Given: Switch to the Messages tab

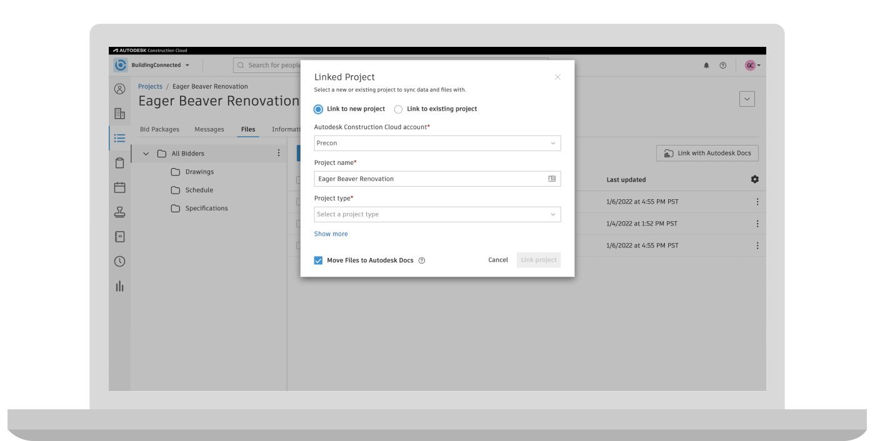Looking at the screenshot, I should (x=209, y=129).
